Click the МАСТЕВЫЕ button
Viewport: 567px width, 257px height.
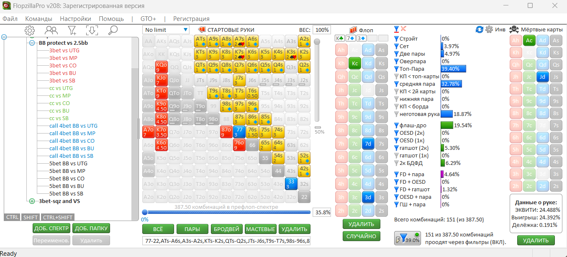(x=261, y=229)
